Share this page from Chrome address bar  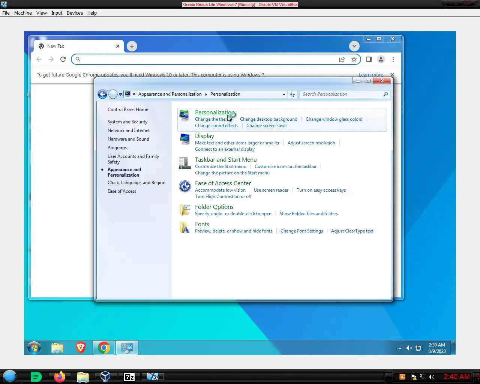click(x=342, y=59)
